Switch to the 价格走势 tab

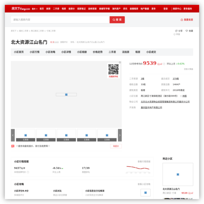(x=98, y=52)
